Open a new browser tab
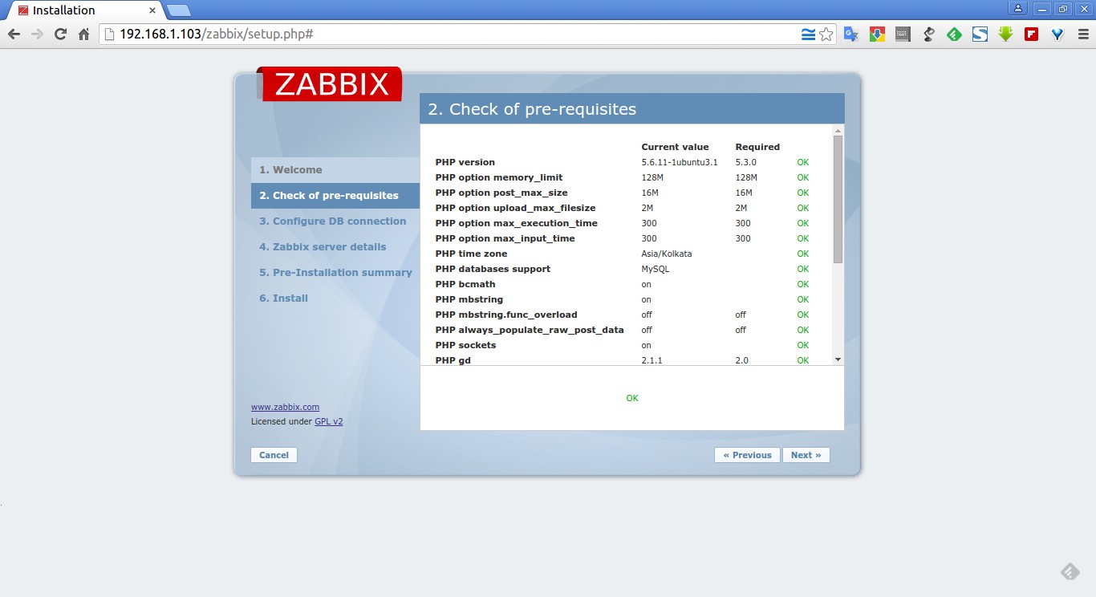1096x597 pixels. click(178, 10)
